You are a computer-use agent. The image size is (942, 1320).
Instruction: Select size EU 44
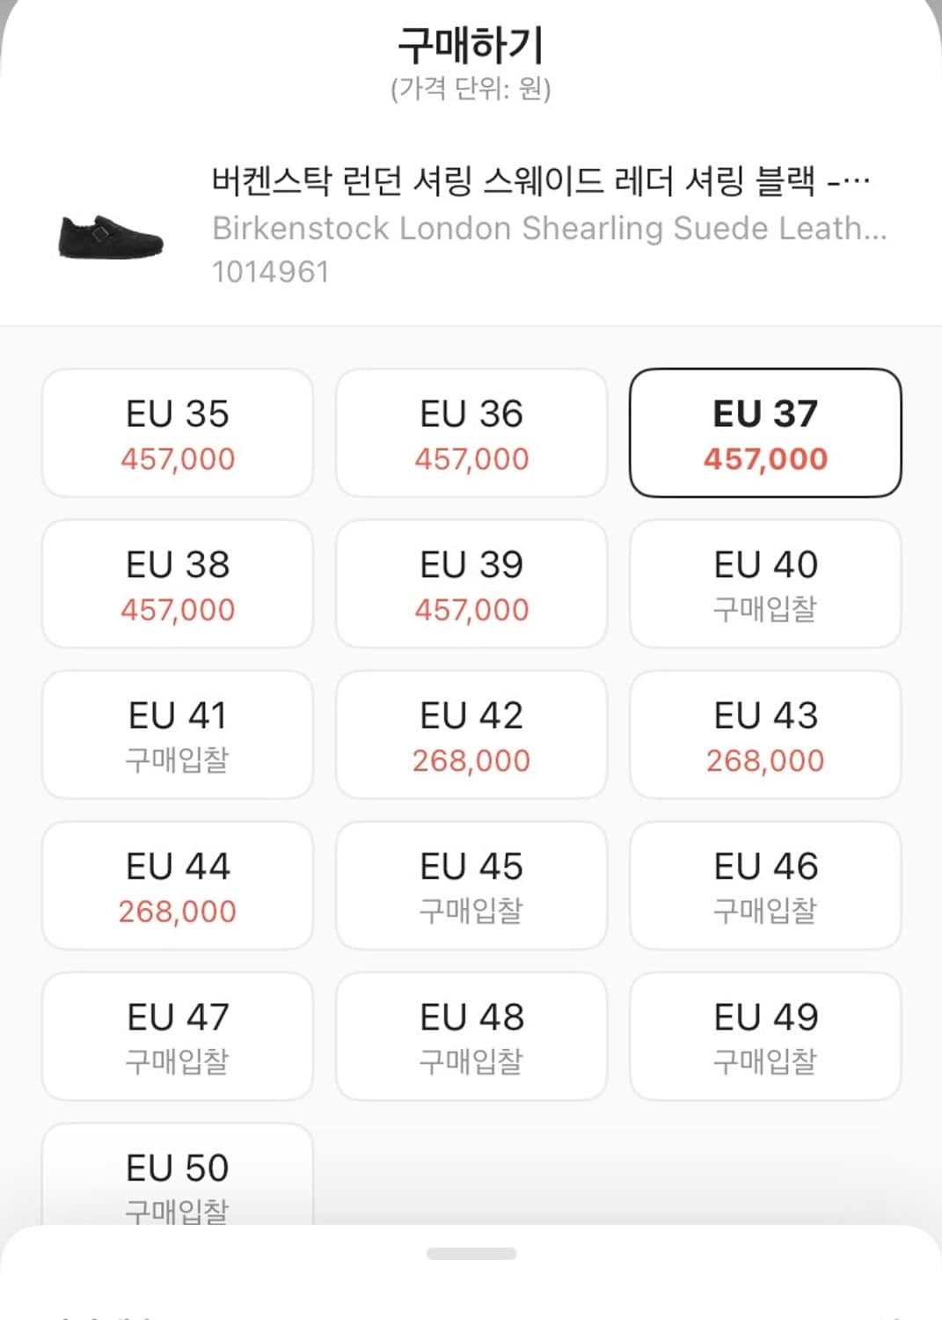click(178, 886)
